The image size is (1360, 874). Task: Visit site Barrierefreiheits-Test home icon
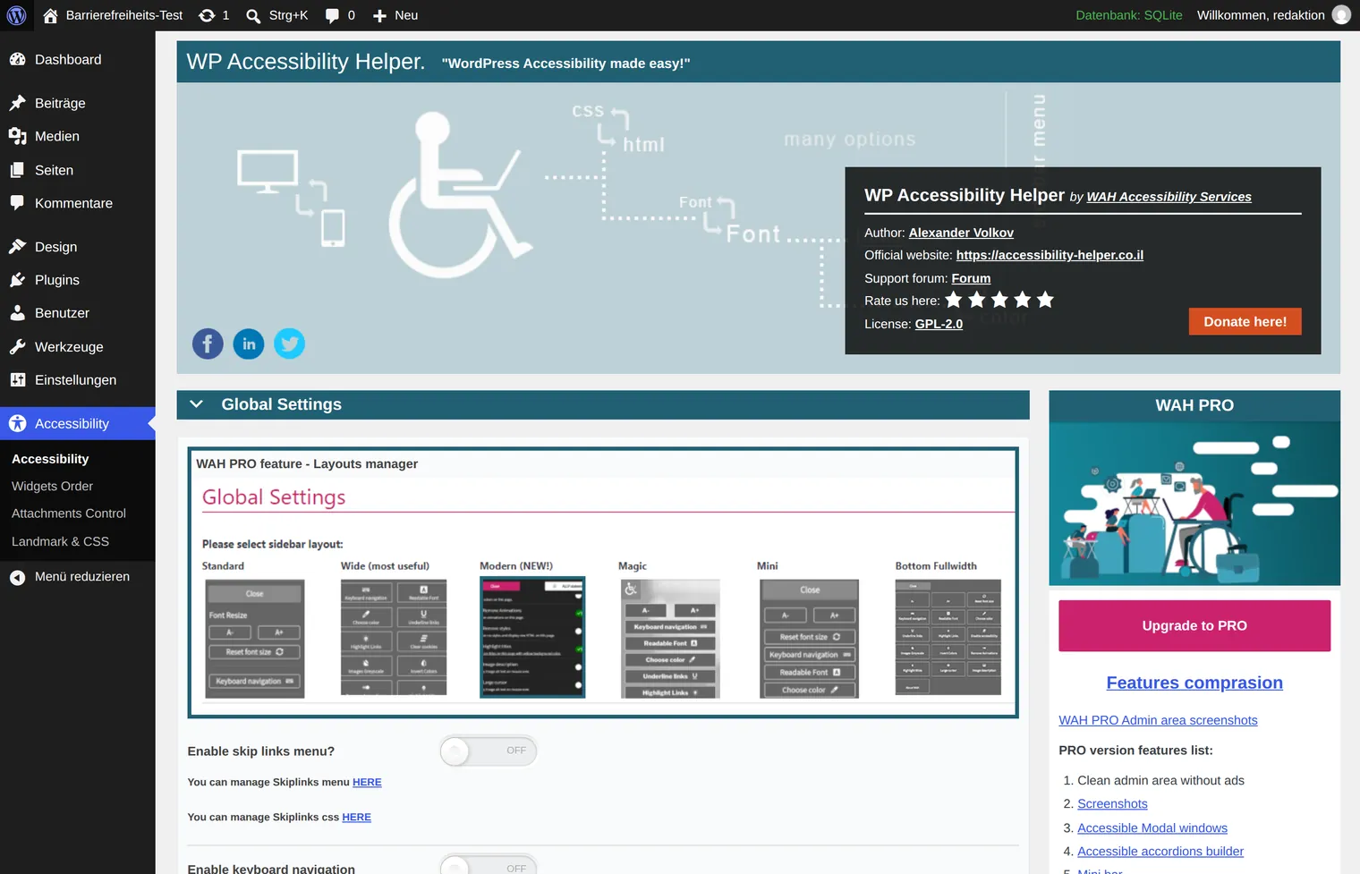click(50, 15)
